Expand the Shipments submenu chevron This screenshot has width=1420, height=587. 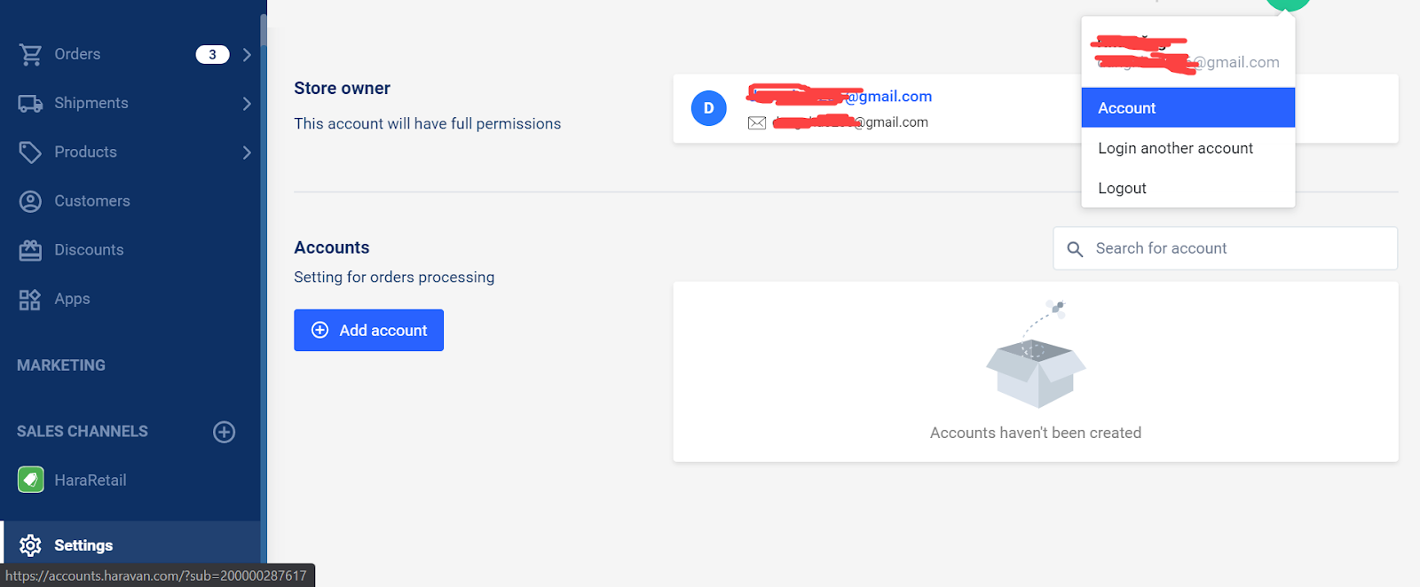click(x=247, y=104)
